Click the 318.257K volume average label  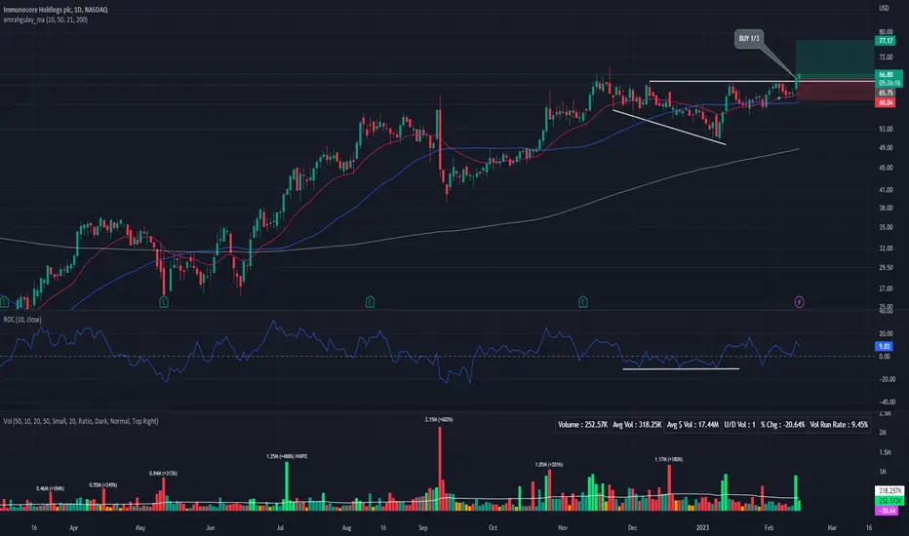pyautogui.click(x=889, y=491)
